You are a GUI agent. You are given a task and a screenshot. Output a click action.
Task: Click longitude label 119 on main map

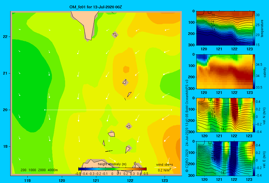coord(28,180)
